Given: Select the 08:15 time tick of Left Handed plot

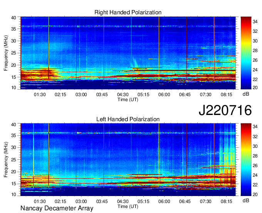Looking at the screenshot, I should (x=227, y=201).
